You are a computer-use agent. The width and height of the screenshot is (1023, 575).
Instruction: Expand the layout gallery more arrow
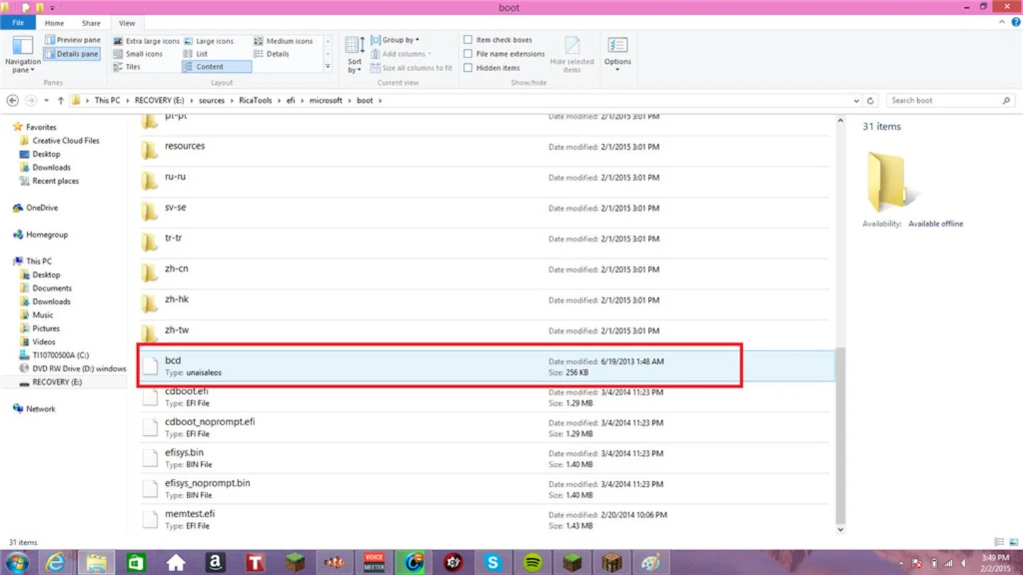coord(328,67)
